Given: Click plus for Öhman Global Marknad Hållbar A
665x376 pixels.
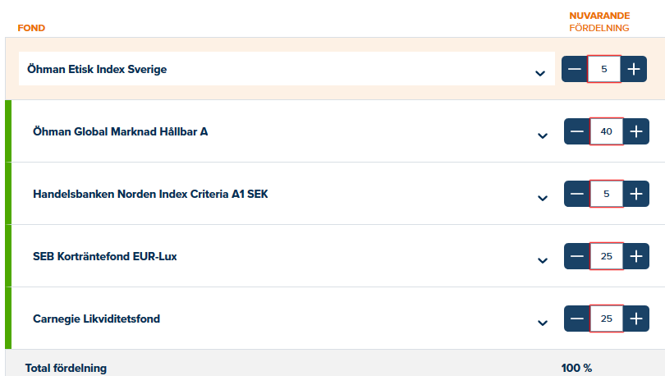Looking at the screenshot, I should pyautogui.click(x=635, y=131).
